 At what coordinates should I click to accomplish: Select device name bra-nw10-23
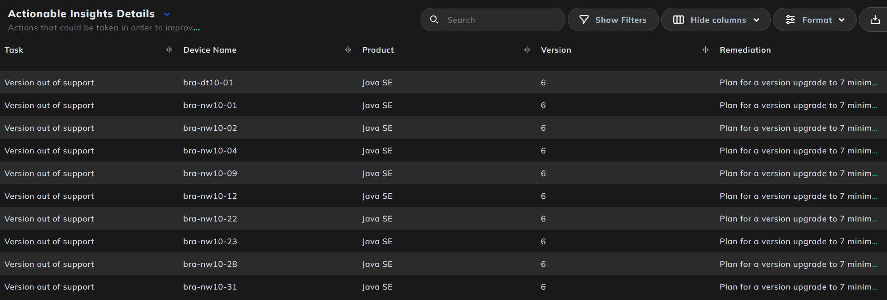[x=210, y=241]
